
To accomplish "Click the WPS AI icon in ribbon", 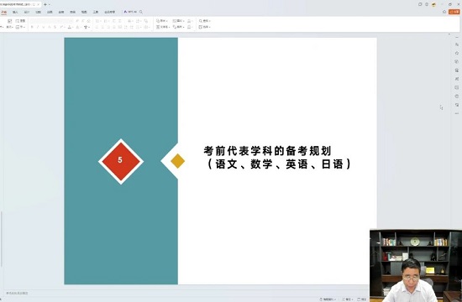I will click(x=130, y=12).
